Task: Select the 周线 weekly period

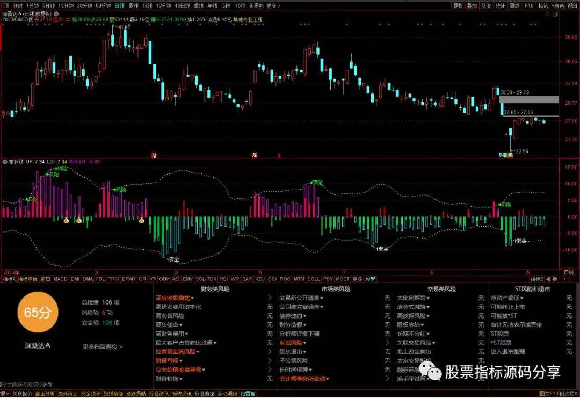Action: 134,5
